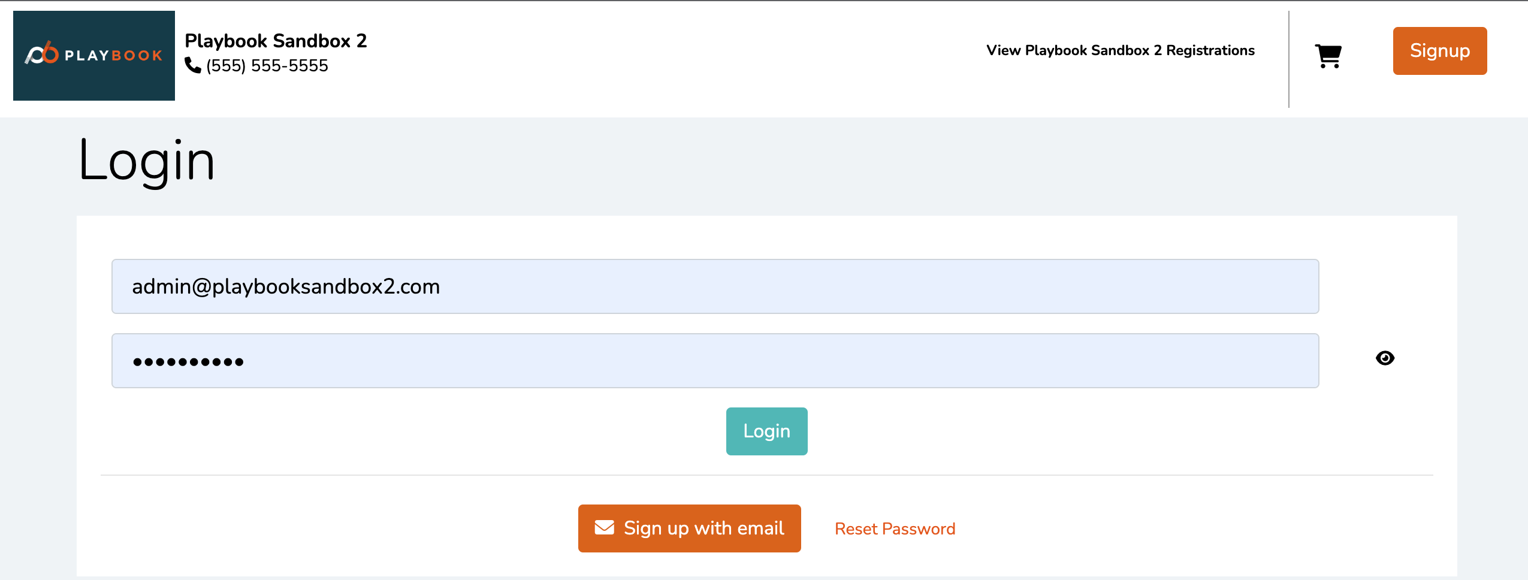Click the teal Login button
Image resolution: width=1528 pixels, height=580 pixels.
tap(766, 431)
